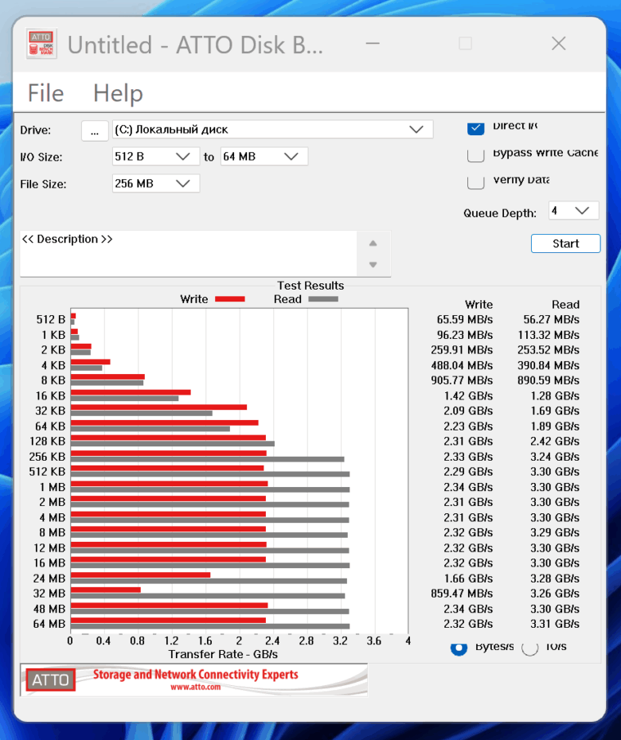Expand the File Size 256 MB dropdown
The image size is (621, 740).
pos(156,184)
